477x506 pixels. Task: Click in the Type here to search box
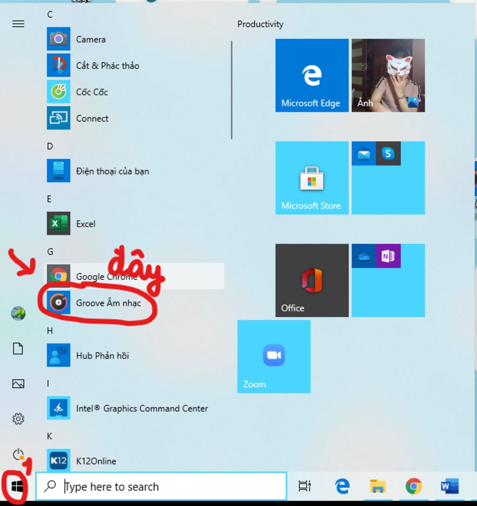point(161,486)
